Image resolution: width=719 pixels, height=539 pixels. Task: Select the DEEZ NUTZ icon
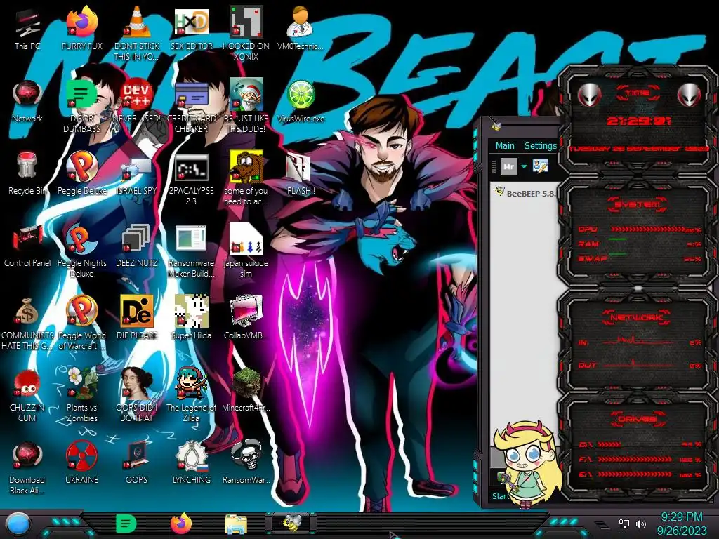coord(137,246)
